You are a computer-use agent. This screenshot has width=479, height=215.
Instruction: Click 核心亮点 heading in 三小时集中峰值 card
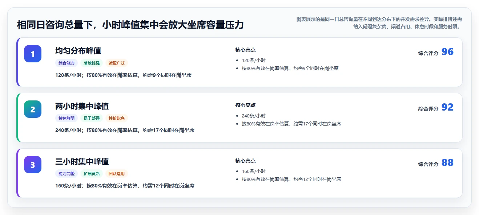(x=245, y=161)
